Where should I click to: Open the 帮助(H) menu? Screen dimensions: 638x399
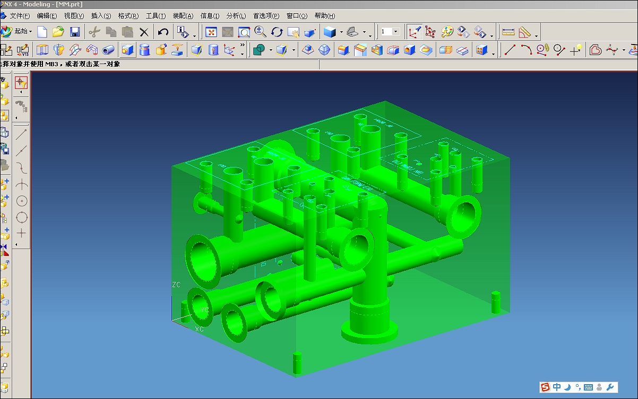pos(325,16)
